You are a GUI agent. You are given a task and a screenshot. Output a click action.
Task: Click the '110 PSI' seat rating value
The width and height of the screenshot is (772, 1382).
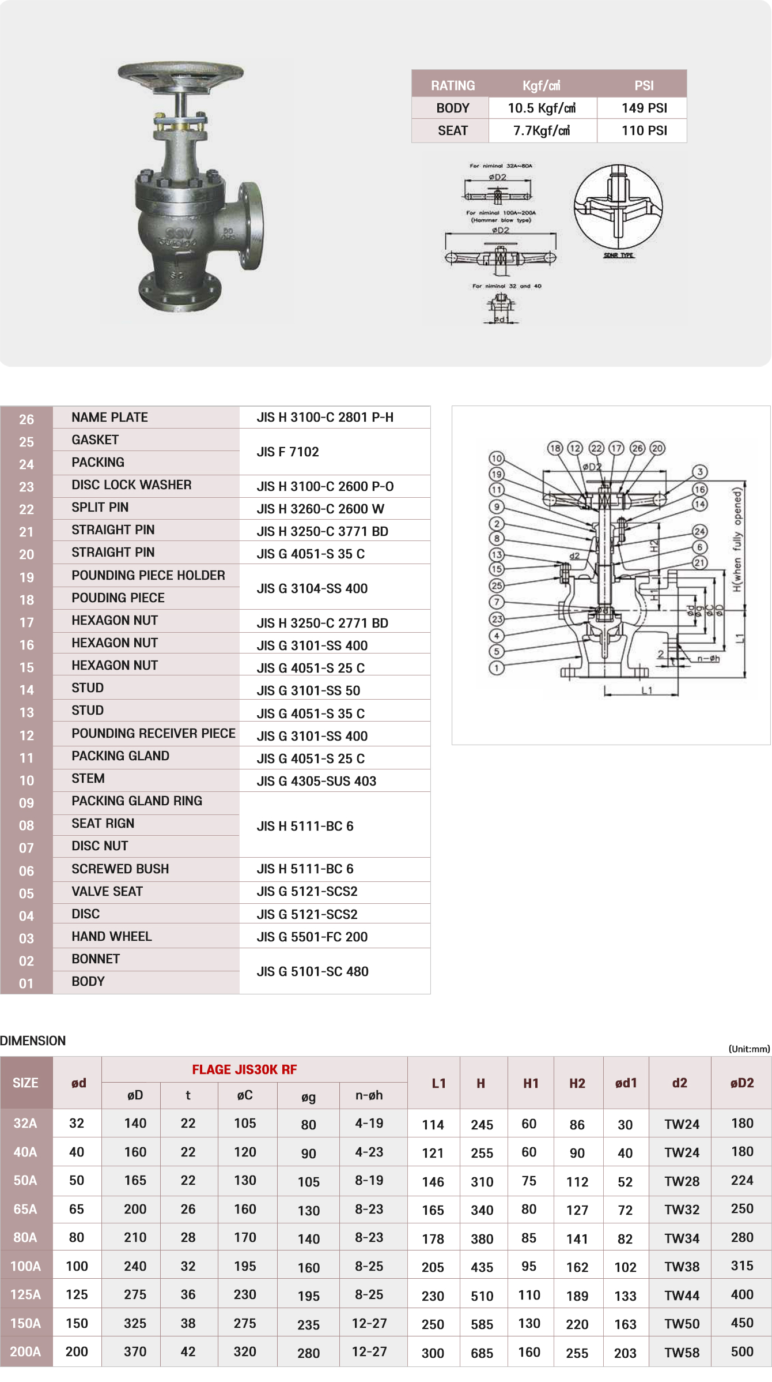tap(644, 131)
